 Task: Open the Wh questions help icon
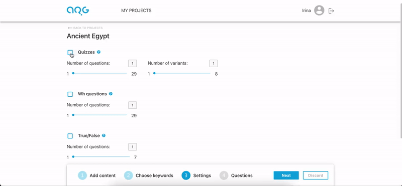coord(111,94)
